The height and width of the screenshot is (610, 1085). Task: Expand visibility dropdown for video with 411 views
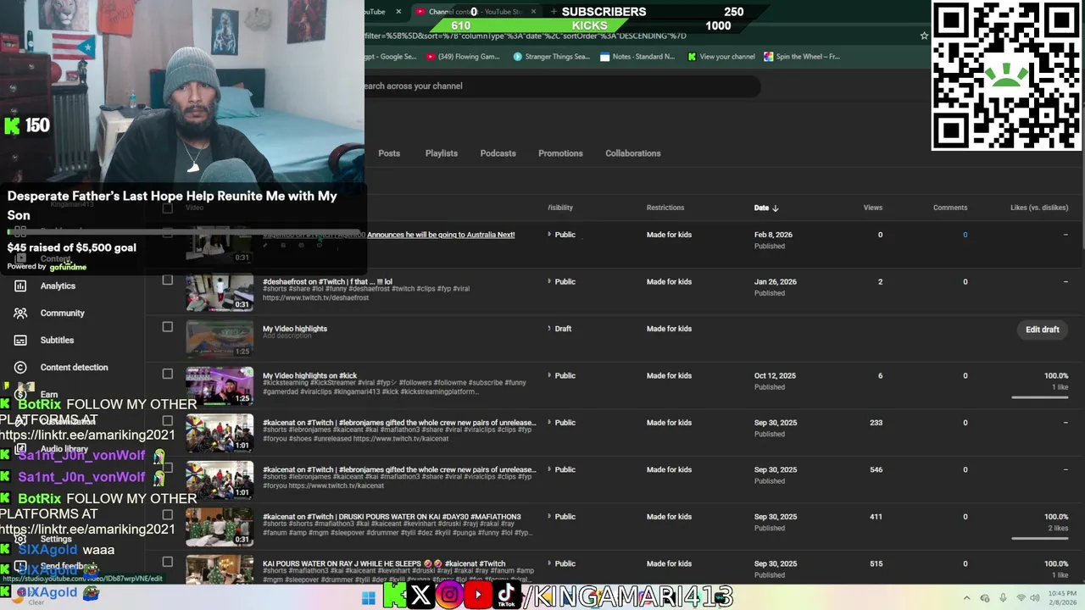pos(562,517)
